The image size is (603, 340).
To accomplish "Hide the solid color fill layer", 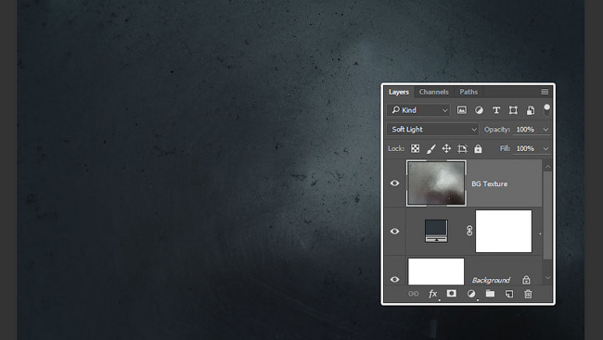I will [394, 232].
